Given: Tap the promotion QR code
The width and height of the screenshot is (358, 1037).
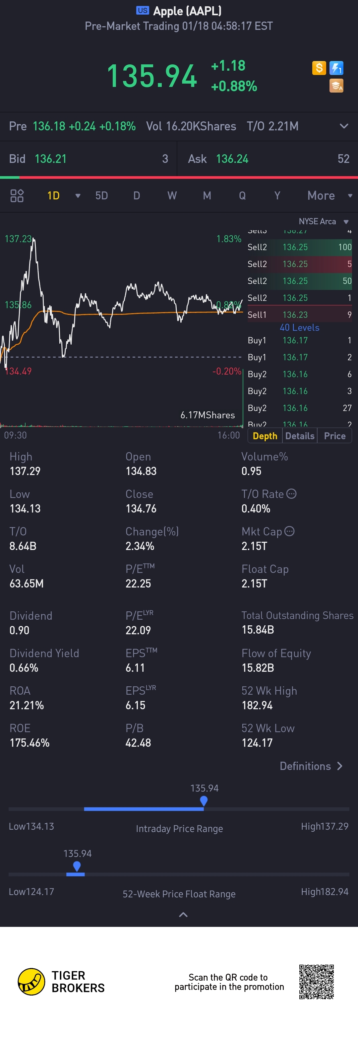Looking at the screenshot, I should click(x=317, y=982).
